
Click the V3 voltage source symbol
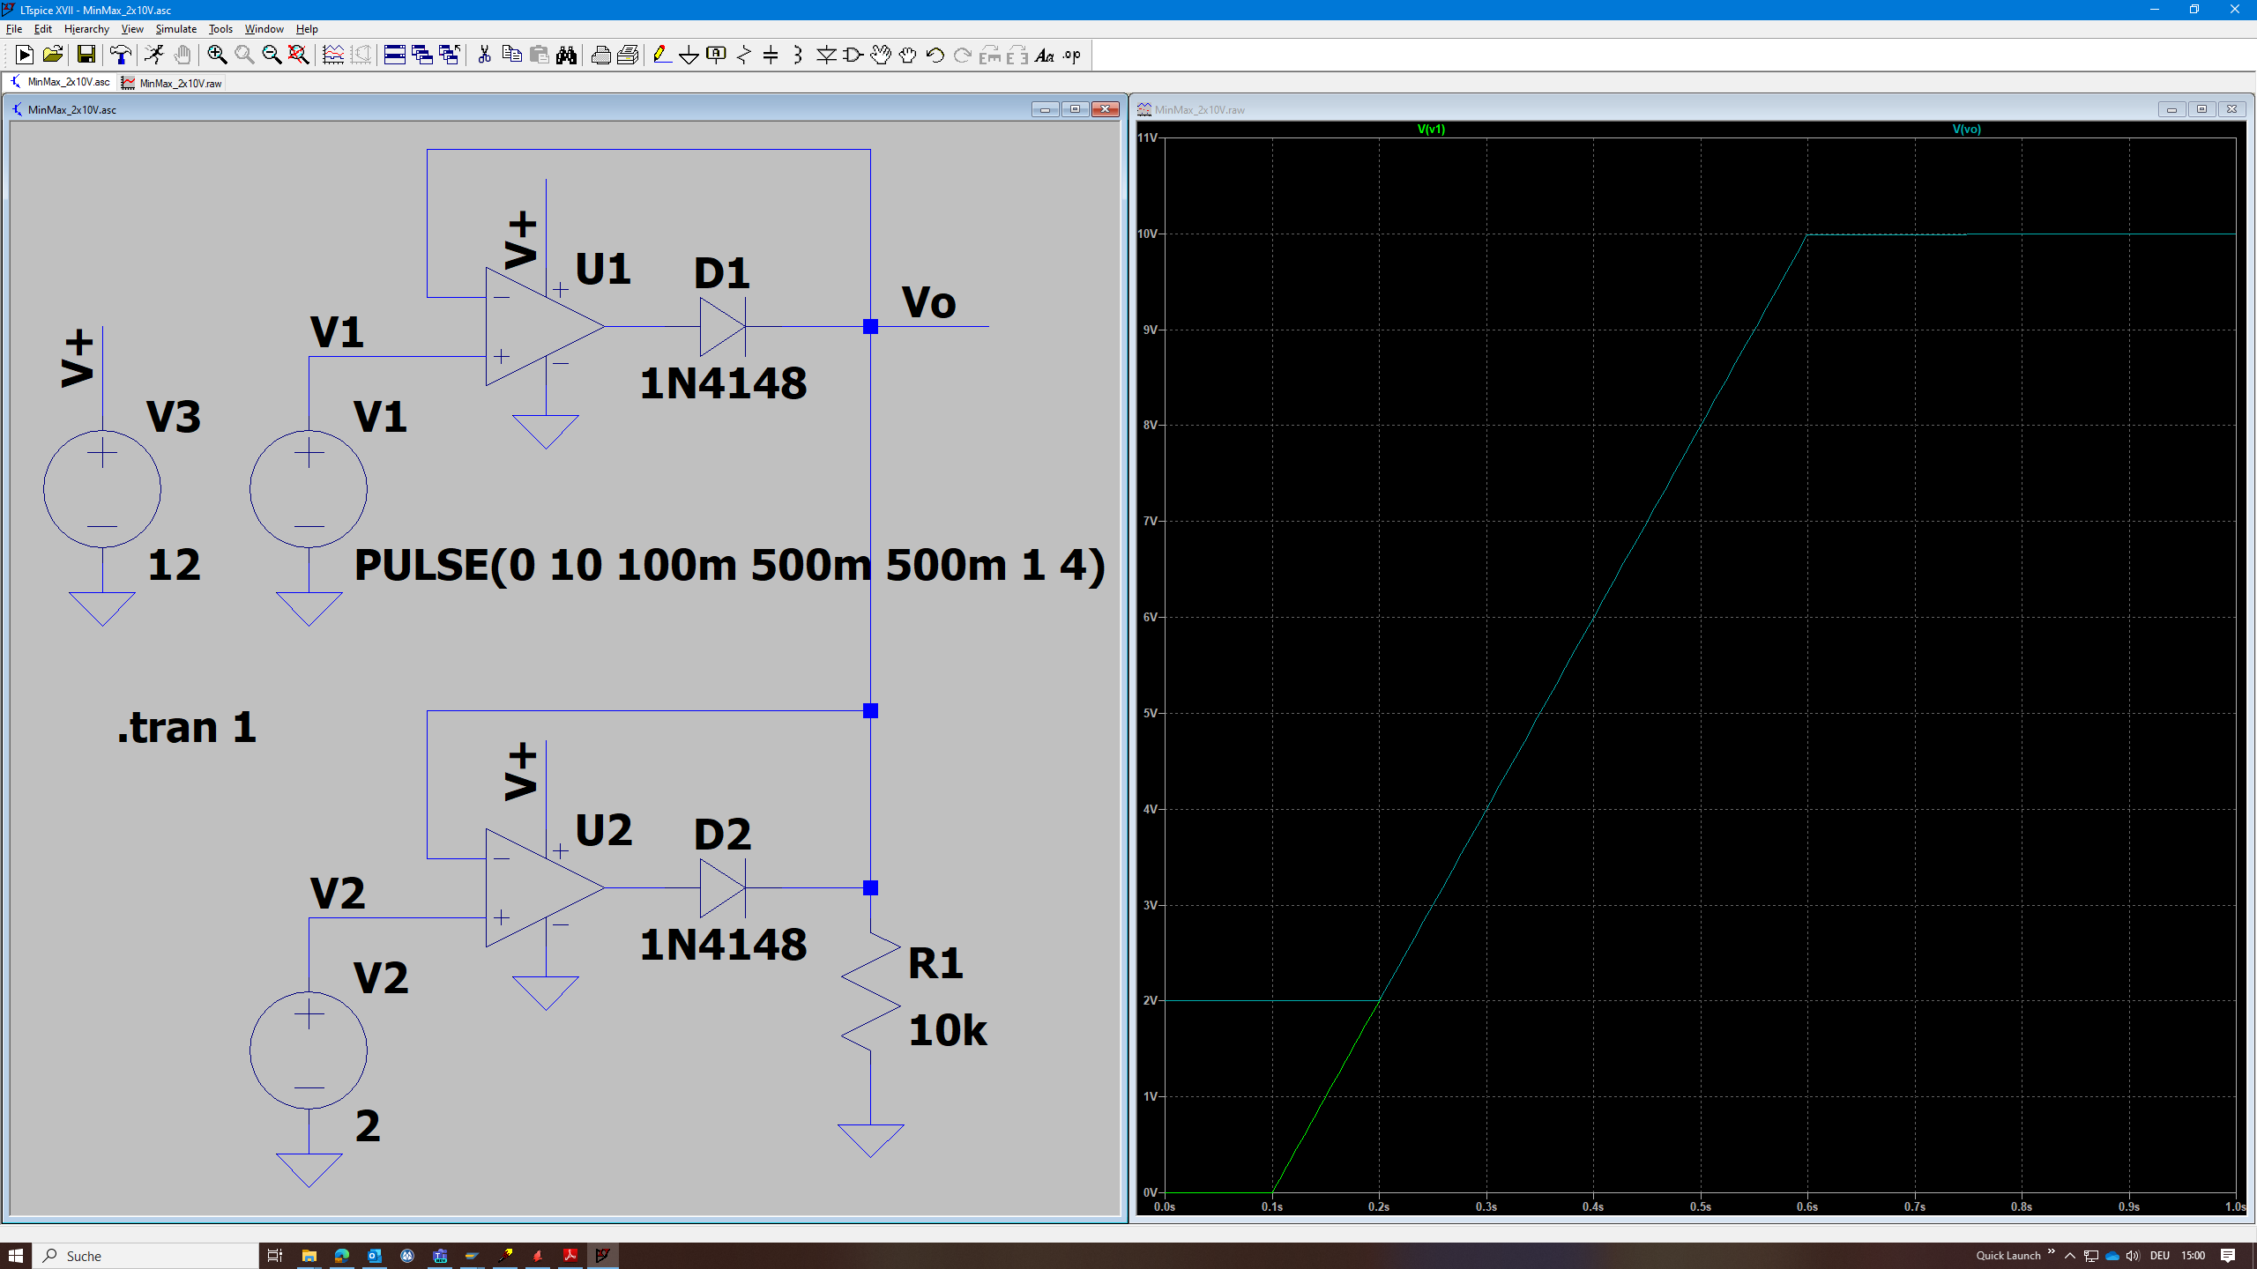click(102, 488)
